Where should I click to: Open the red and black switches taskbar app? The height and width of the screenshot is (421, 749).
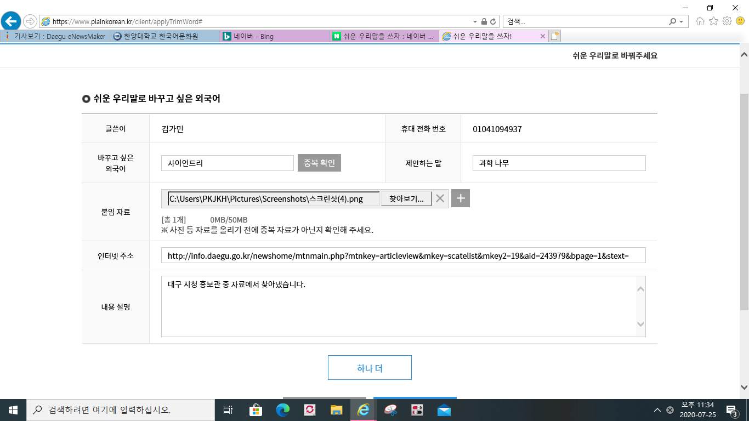(417, 410)
